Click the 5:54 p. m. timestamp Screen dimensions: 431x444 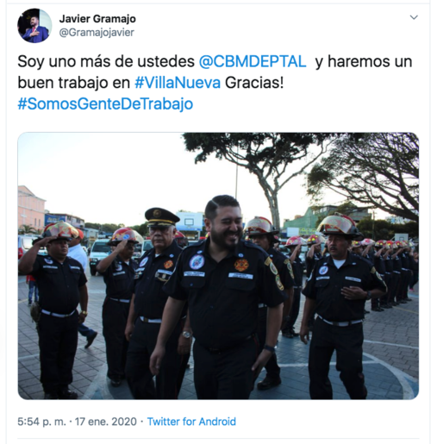pos(41,422)
